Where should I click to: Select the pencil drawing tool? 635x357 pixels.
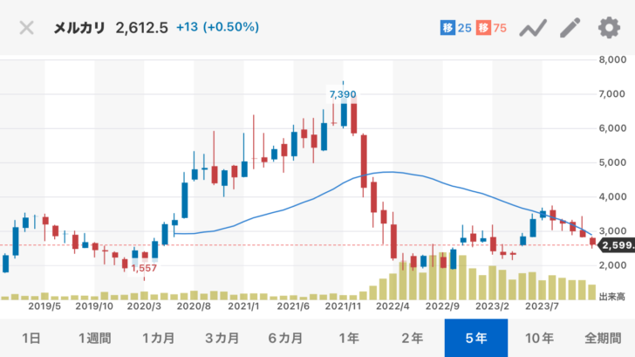[570, 28]
